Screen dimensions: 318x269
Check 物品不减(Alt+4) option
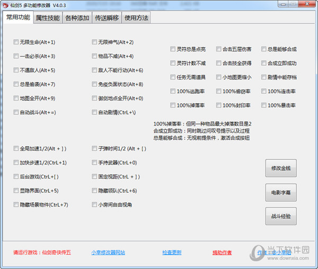point(94,56)
